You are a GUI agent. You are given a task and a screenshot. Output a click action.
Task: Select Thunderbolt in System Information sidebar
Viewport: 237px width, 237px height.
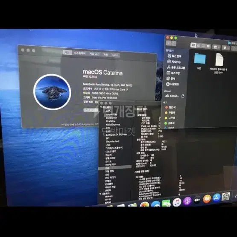point(112,141)
